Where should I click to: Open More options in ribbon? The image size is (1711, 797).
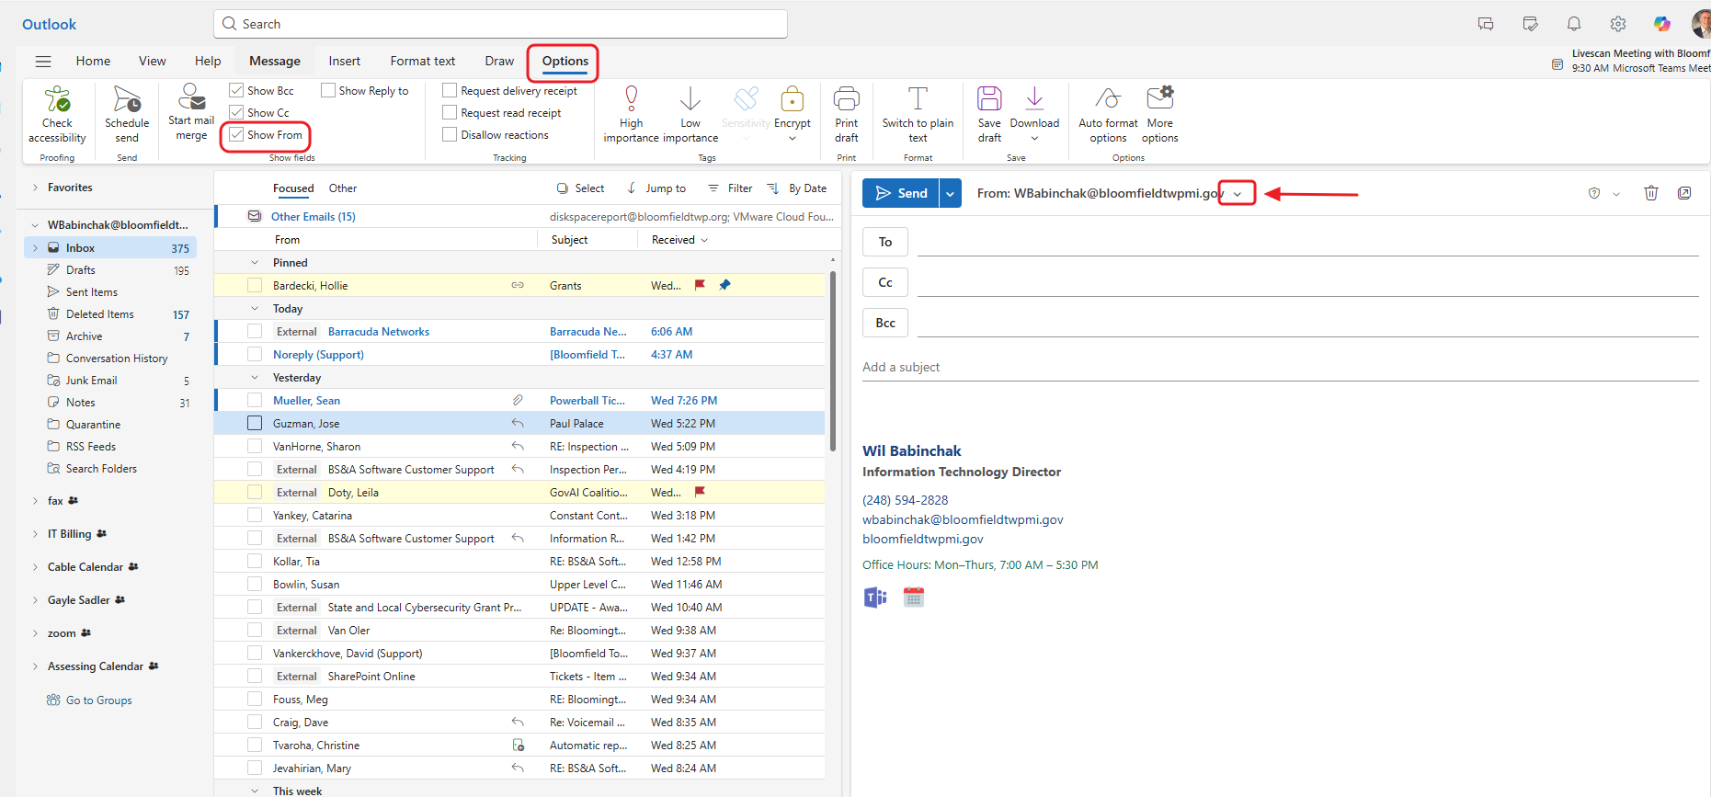point(1160,114)
